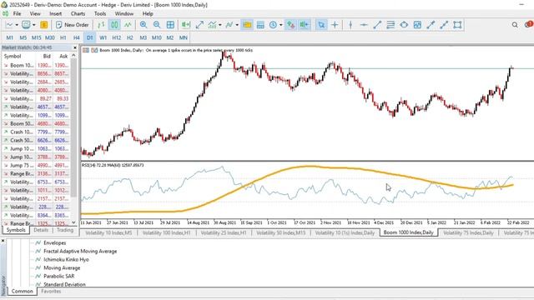Select the rectangle shape tool on toolbar end
This screenshot has height=300, width=534.
pos(457,25)
